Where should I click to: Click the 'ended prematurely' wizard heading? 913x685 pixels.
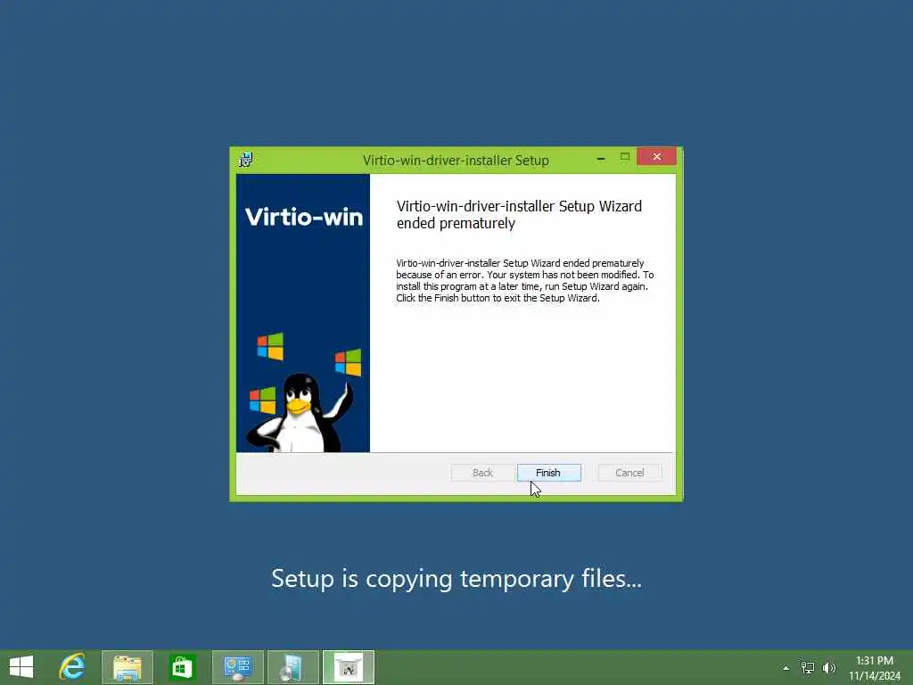519,214
